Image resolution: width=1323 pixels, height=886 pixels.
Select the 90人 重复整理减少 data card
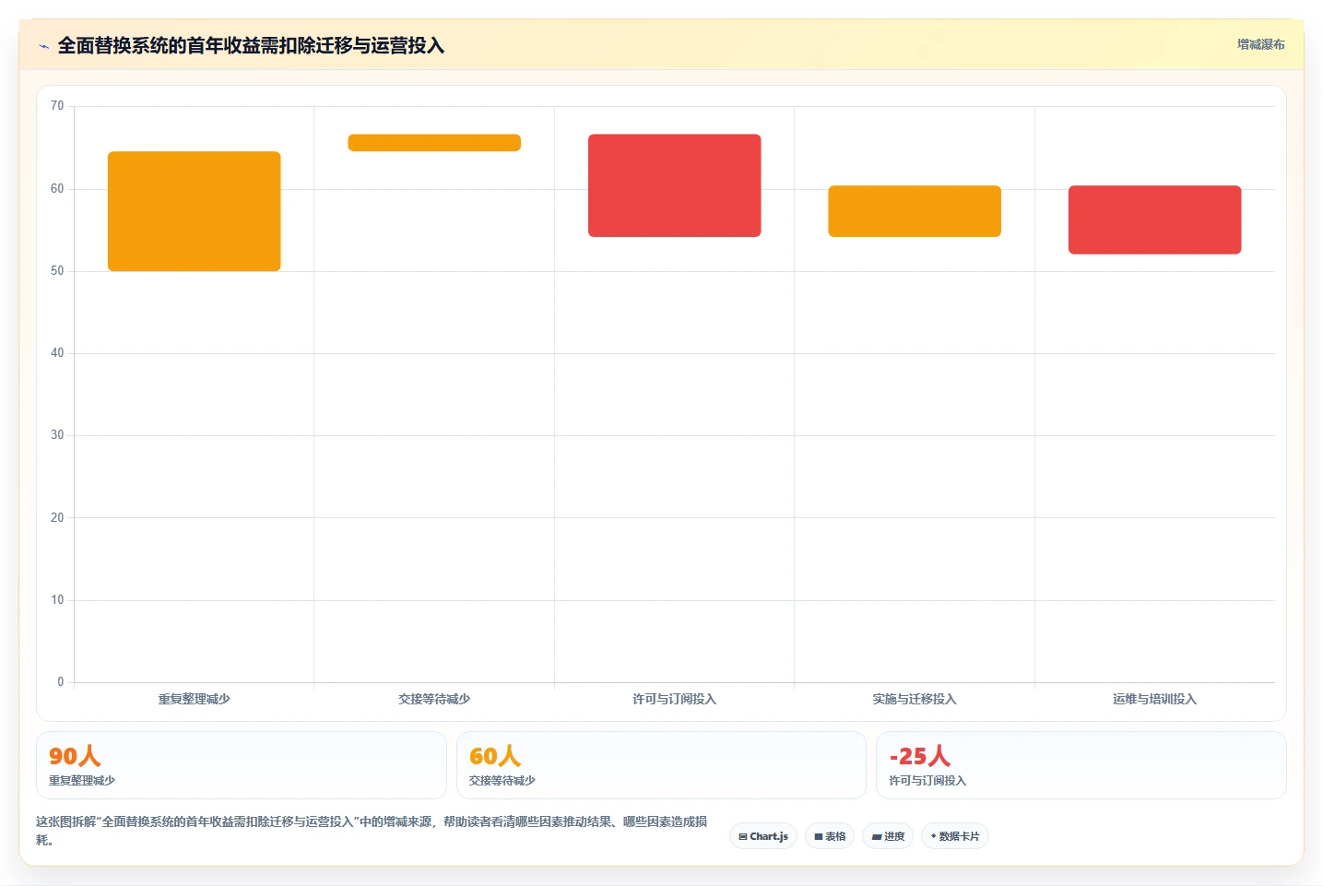click(242, 765)
